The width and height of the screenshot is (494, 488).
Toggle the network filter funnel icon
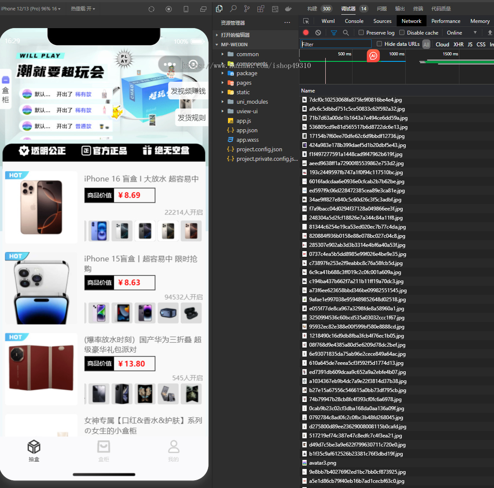coord(334,32)
